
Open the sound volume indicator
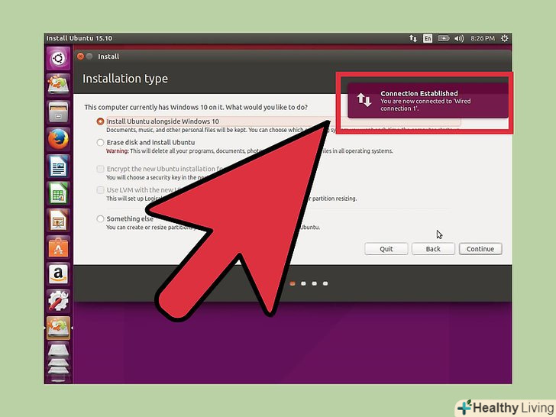(459, 38)
